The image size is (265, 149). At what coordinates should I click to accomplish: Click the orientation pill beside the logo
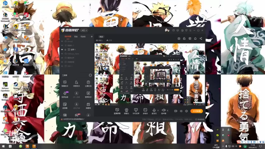(x=84, y=30)
